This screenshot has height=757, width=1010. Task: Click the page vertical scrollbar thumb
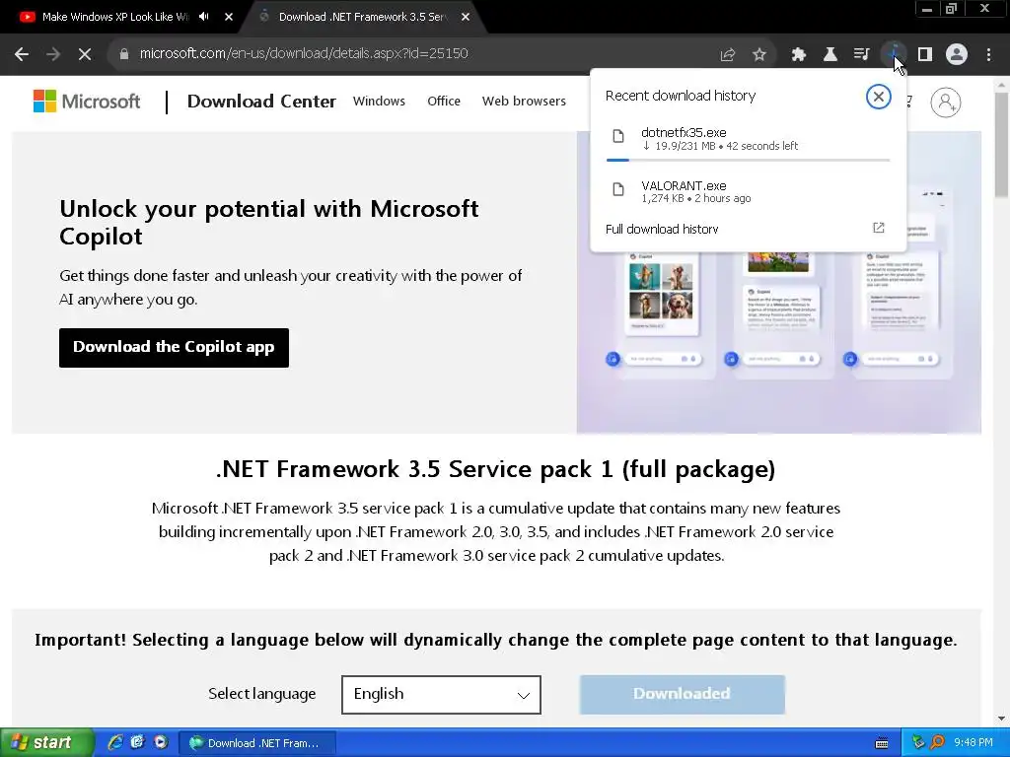[x=1002, y=145]
